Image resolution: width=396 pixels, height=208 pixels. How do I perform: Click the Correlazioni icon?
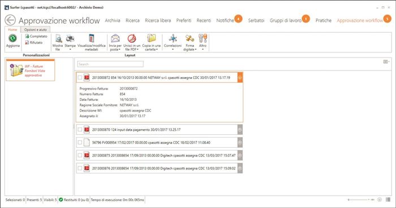tap(173, 38)
